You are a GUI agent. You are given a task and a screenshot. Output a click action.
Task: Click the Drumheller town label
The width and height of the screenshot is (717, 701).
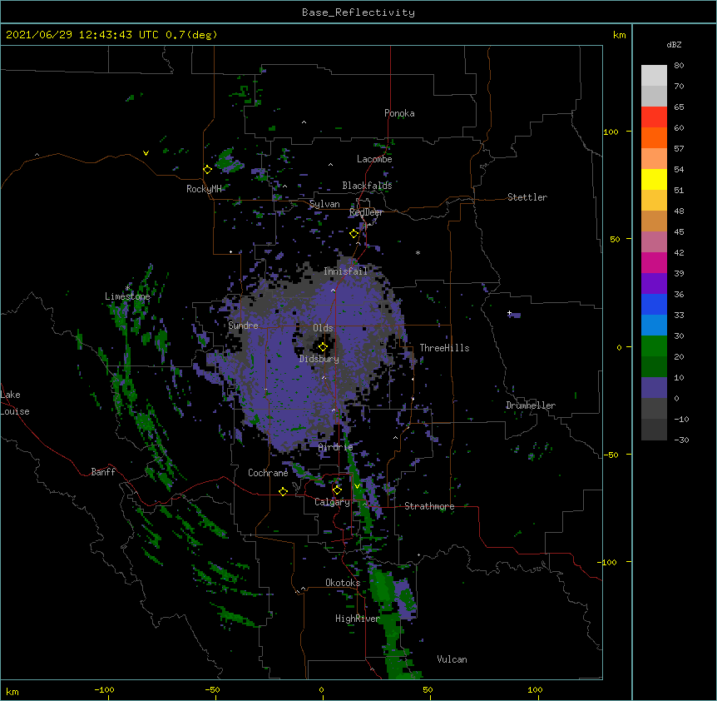[531, 405]
